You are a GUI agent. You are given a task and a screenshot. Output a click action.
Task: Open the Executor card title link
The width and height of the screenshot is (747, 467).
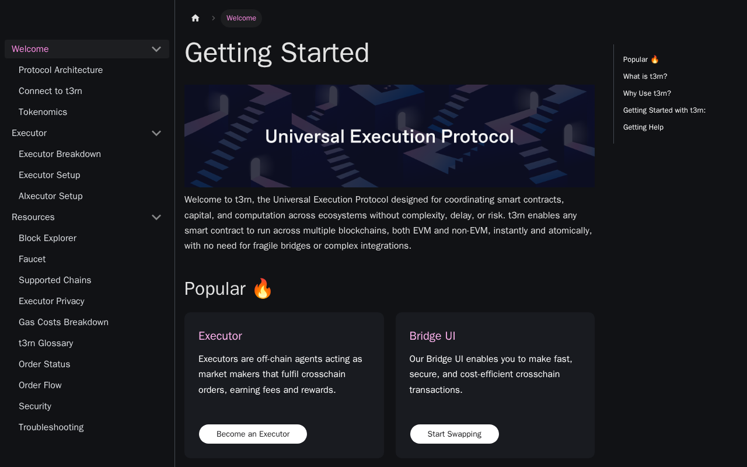coord(220,336)
